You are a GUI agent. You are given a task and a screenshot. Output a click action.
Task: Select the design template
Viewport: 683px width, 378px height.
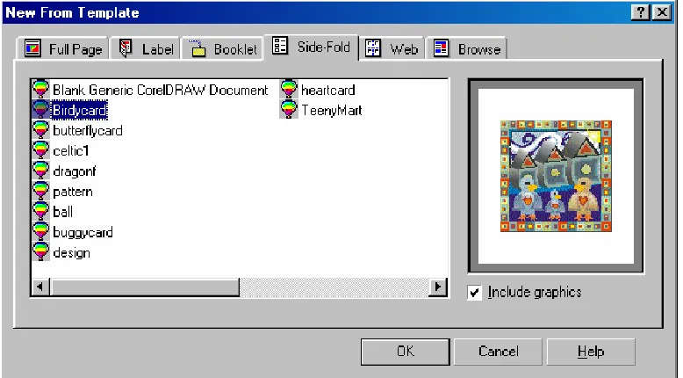(x=71, y=253)
